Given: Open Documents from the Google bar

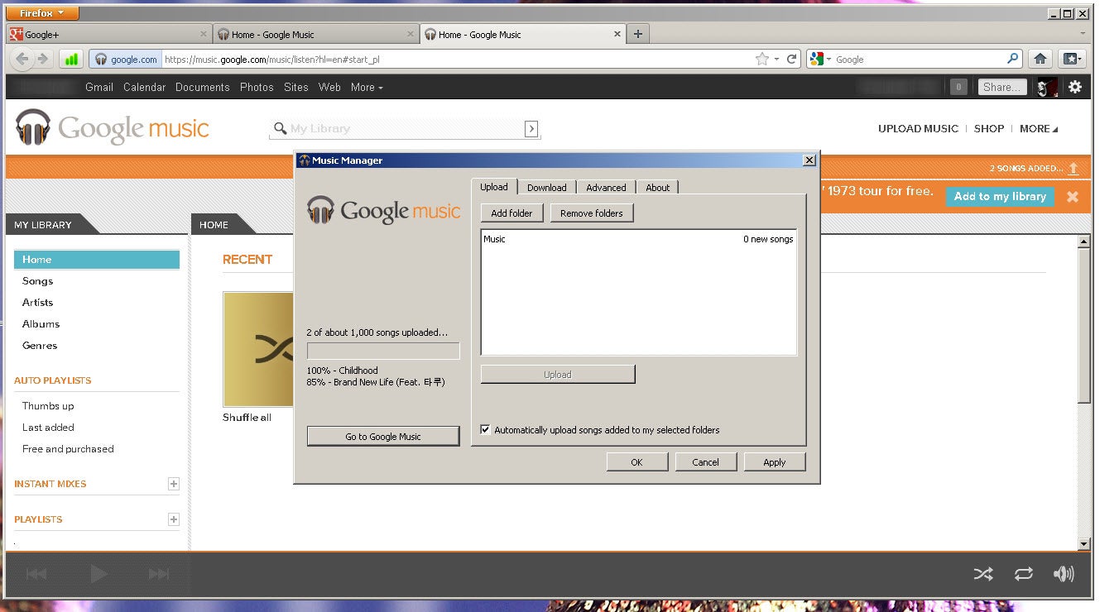Looking at the screenshot, I should (x=203, y=87).
